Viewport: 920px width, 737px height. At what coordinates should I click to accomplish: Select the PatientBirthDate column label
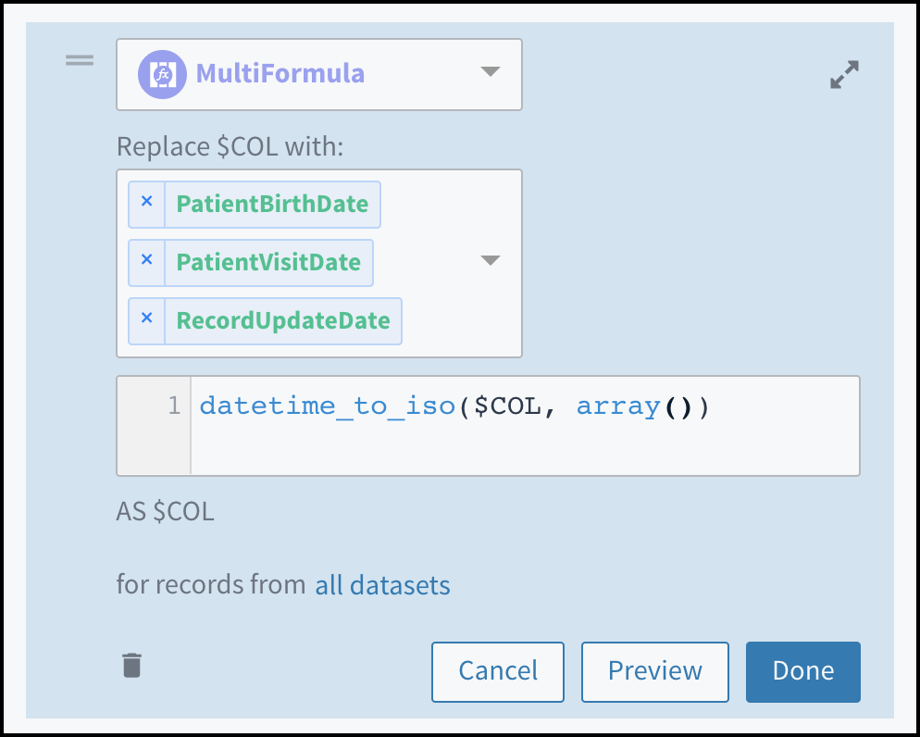(272, 204)
